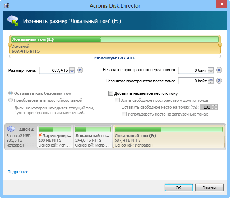Viewport: 230px width, 198px height.
Task: Click the arrow button for space before volume
Action: (219, 70)
